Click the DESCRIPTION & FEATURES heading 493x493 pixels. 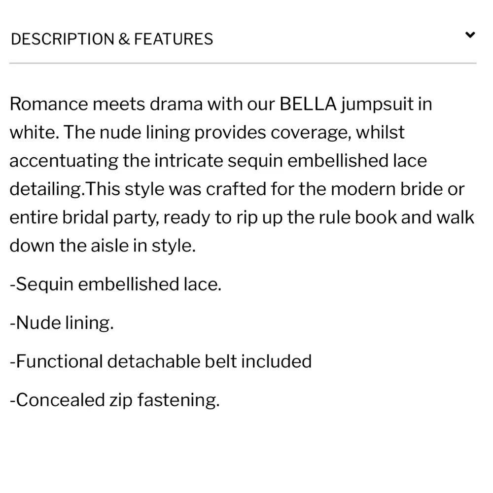click(112, 39)
